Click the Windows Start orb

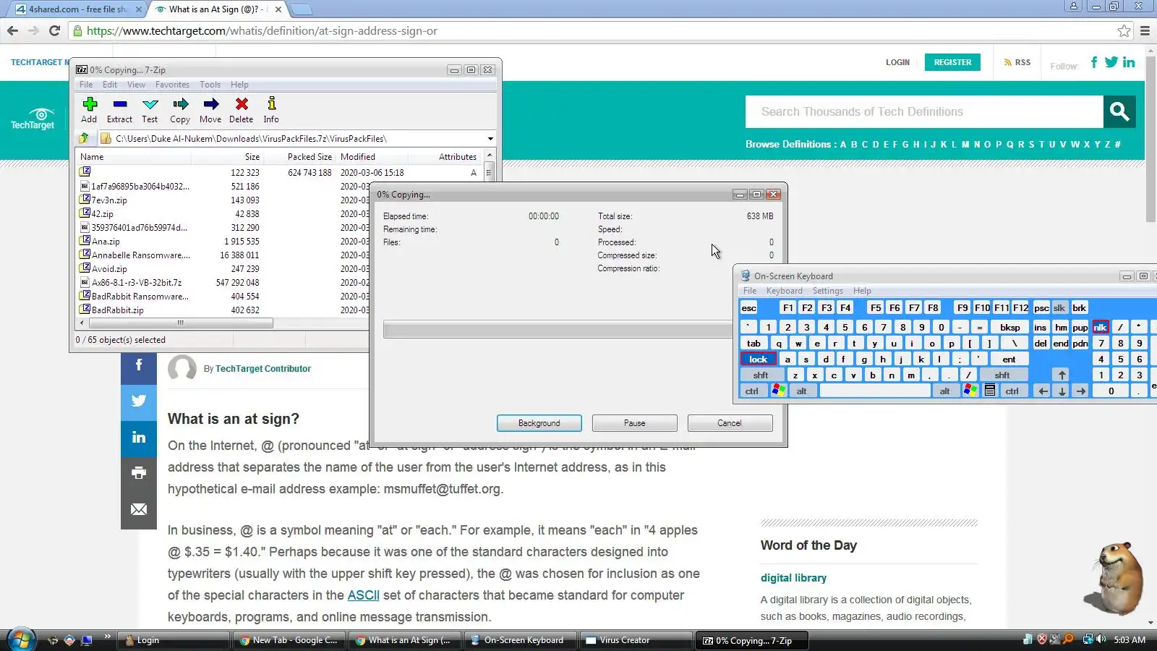tap(20, 640)
